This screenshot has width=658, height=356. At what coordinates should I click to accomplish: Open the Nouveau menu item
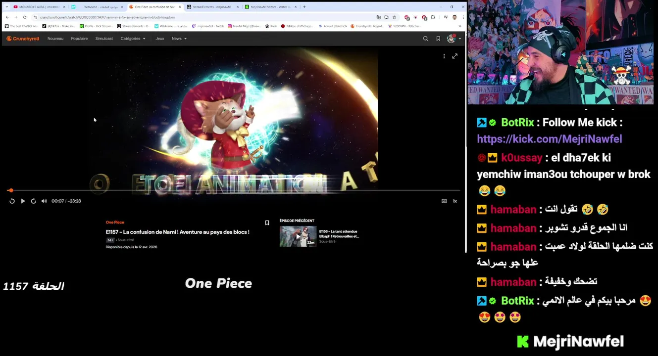55,39
